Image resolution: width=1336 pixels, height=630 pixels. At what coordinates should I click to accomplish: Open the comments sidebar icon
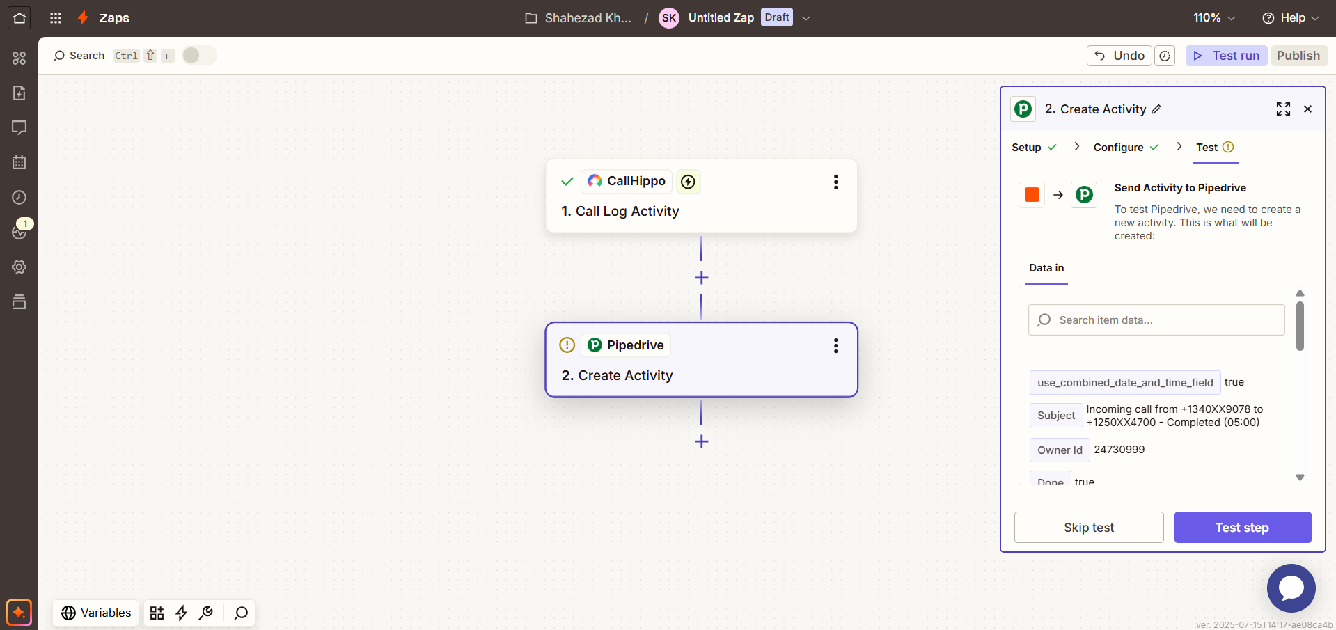coord(19,127)
